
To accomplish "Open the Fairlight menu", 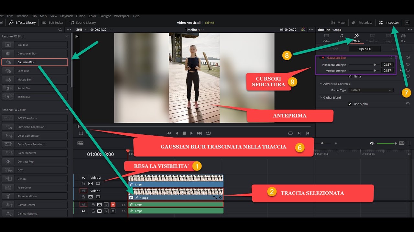I will coord(105,16).
